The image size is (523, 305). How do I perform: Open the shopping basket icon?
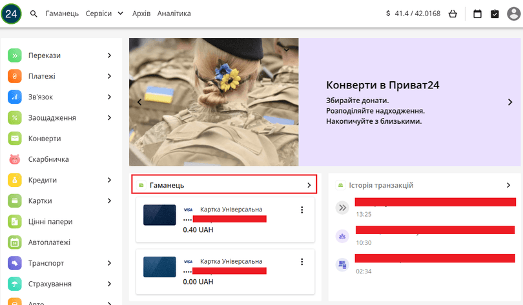point(453,14)
